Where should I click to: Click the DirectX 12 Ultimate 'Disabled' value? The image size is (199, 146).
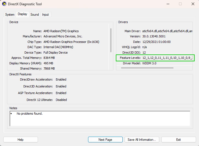(x=61, y=100)
